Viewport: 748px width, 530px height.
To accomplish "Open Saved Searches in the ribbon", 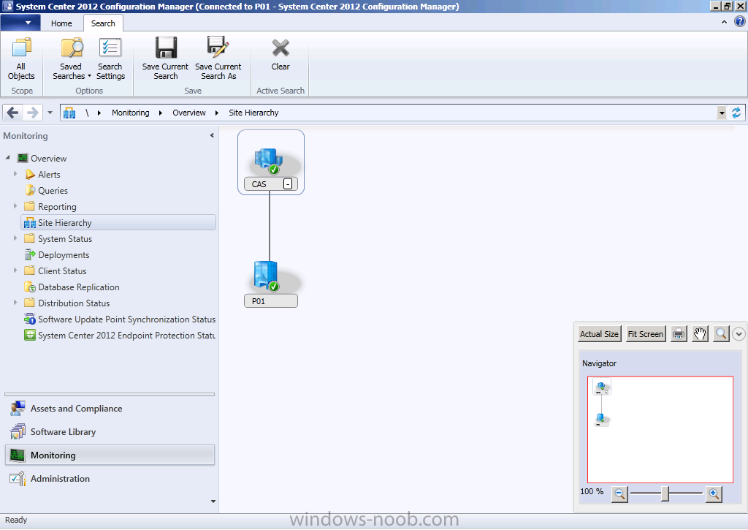I will click(72, 59).
